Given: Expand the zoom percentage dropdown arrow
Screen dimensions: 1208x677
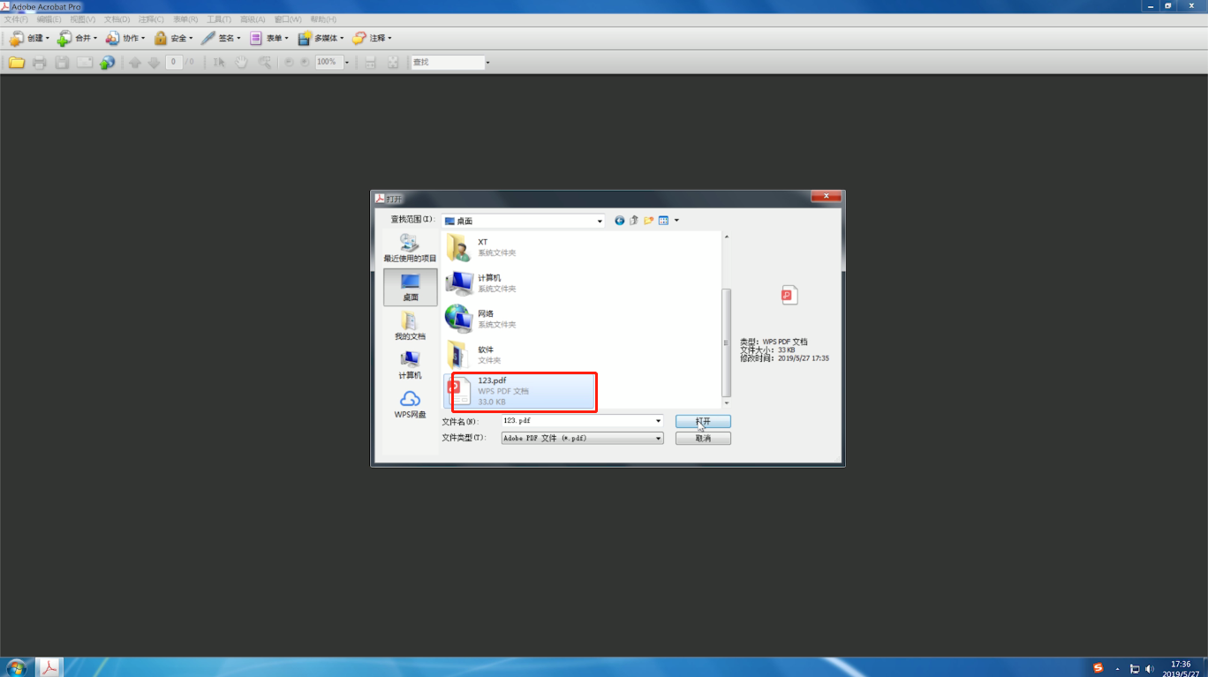Looking at the screenshot, I should pyautogui.click(x=347, y=63).
